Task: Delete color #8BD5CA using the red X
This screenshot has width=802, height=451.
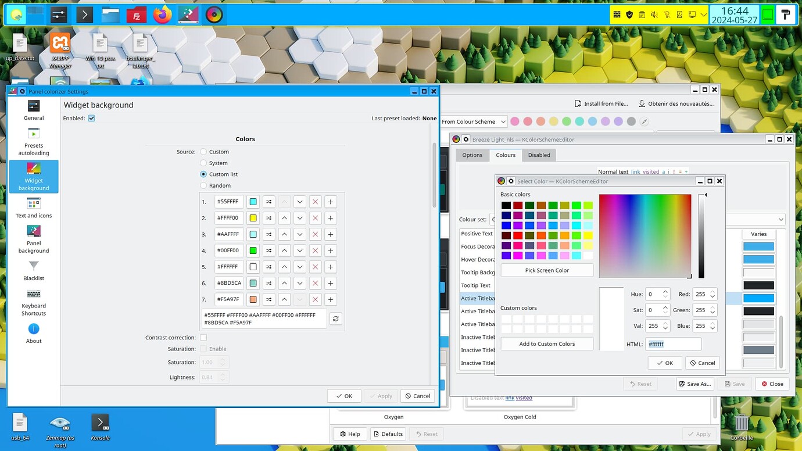Action: pyautogui.click(x=315, y=282)
